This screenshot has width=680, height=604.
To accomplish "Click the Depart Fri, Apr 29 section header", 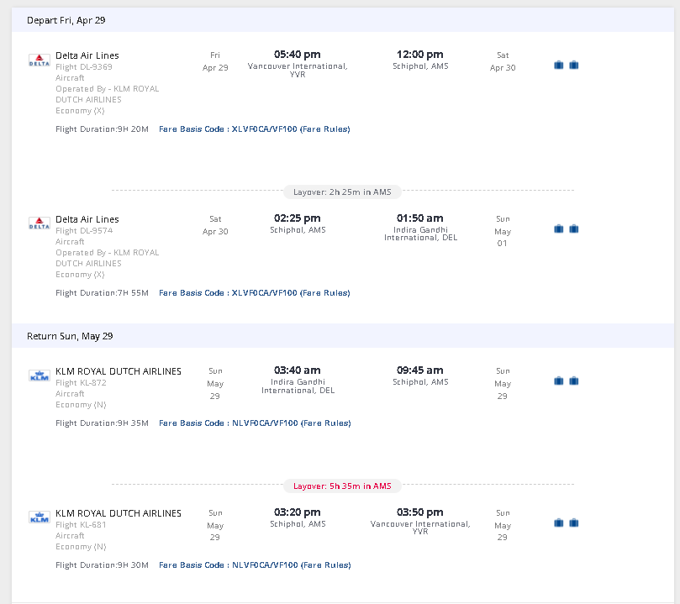I will (66, 20).
